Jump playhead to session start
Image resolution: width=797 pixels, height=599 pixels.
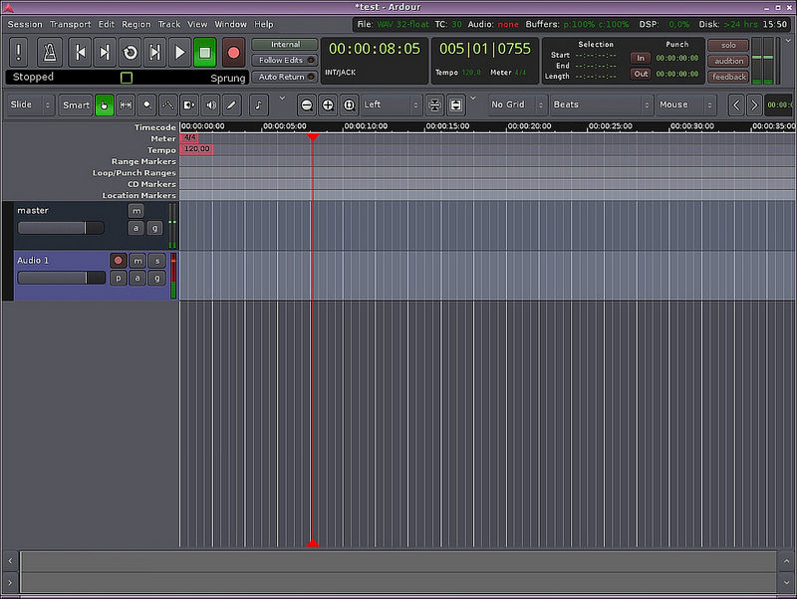pyautogui.click(x=81, y=52)
